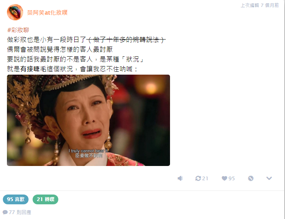Expand the chevron-down more options menu
This screenshot has height=219, width=285.
(x=269, y=178)
